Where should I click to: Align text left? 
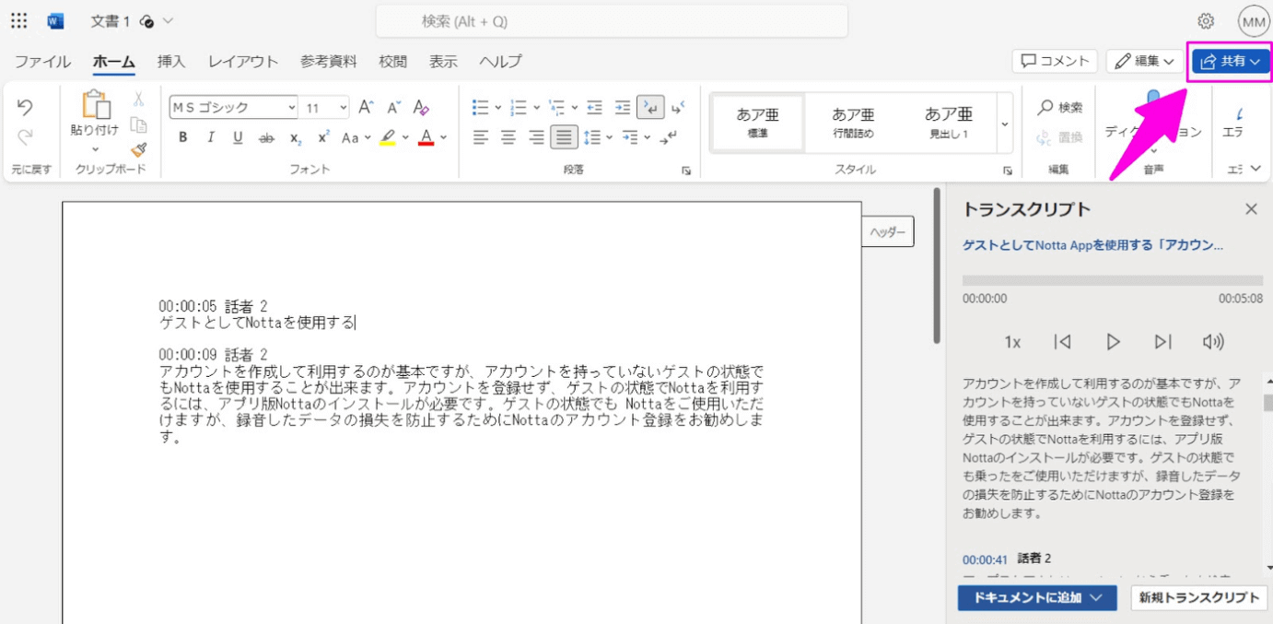tap(480, 138)
